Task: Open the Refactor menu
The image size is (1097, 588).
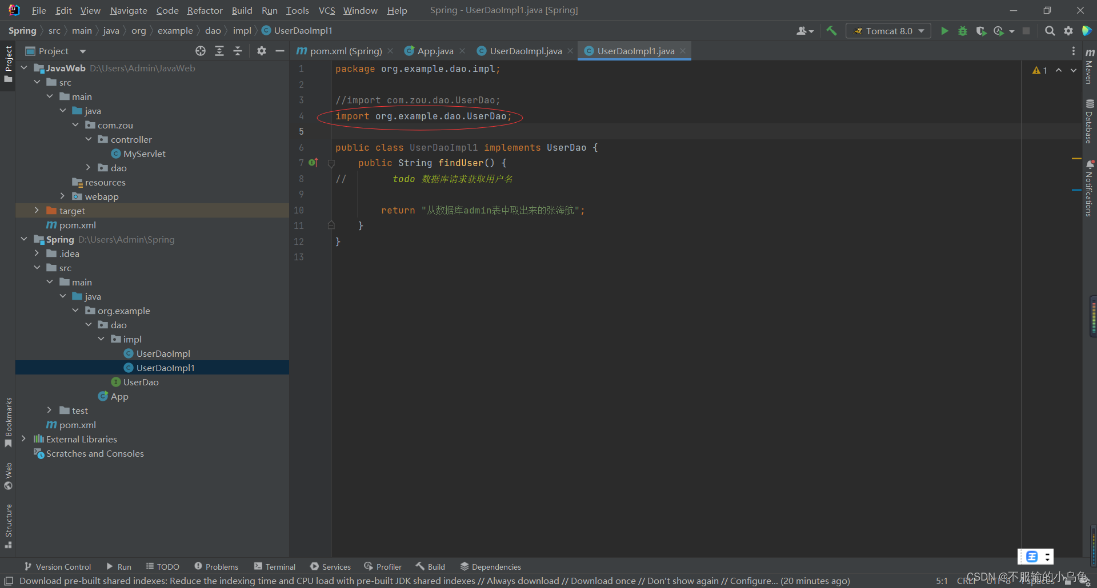Action: click(205, 10)
